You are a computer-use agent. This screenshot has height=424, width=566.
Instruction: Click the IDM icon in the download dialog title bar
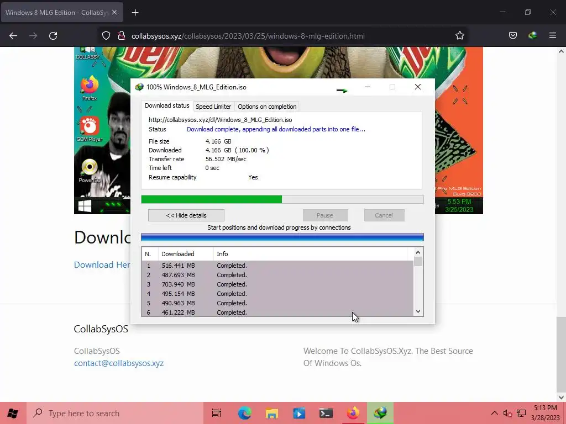tap(139, 87)
